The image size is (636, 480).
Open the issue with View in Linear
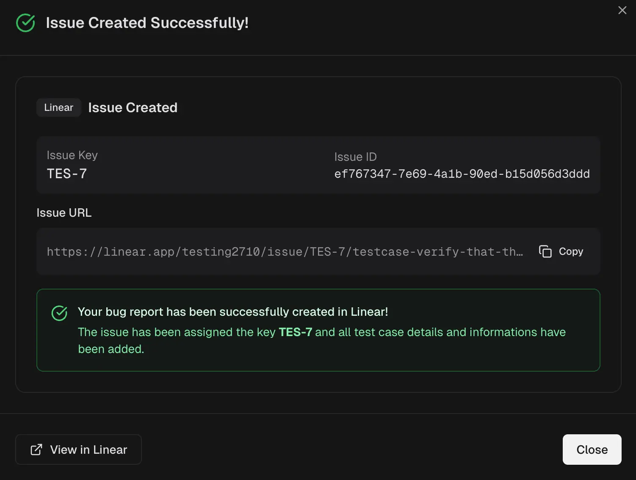pyautogui.click(x=78, y=450)
